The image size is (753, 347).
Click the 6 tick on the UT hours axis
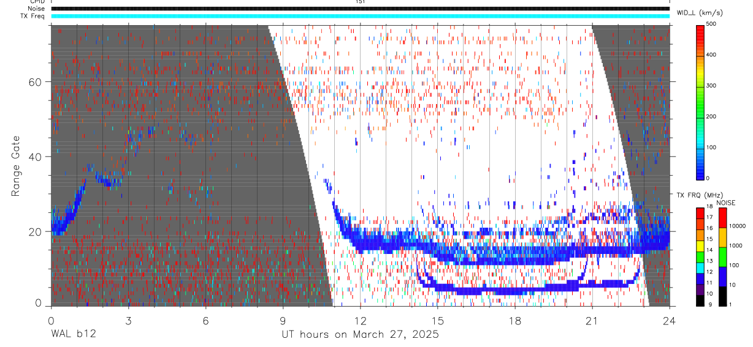click(205, 320)
